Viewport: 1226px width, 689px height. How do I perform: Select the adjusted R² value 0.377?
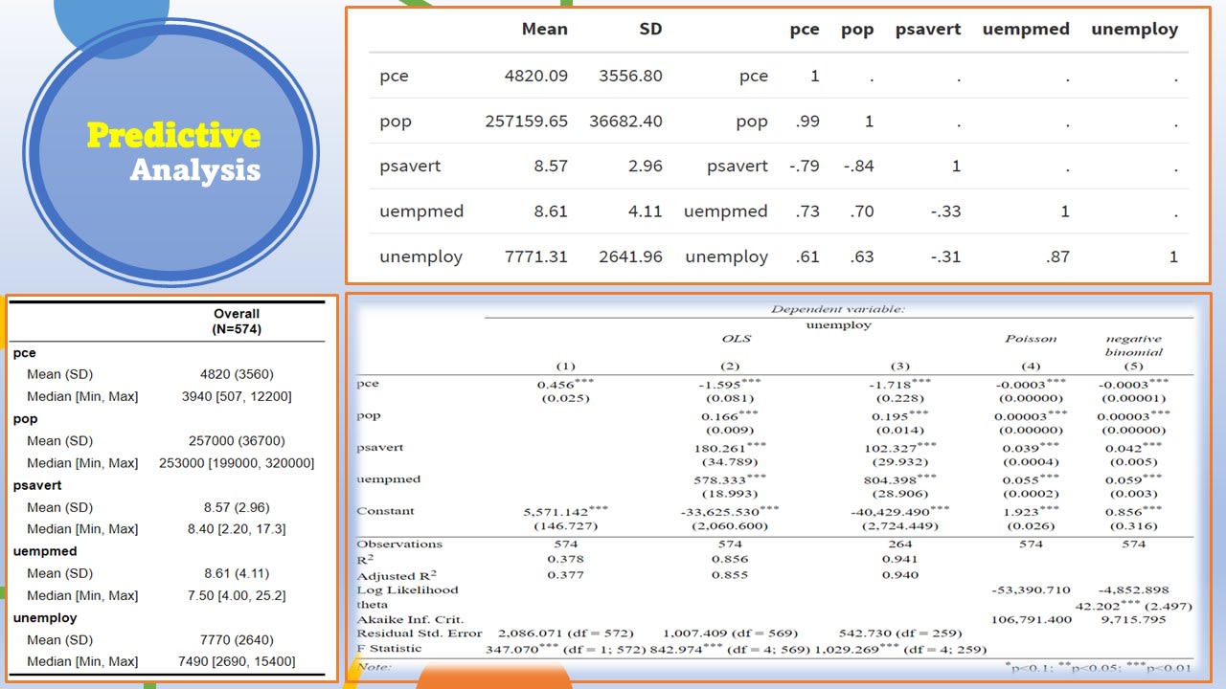[x=565, y=575]
